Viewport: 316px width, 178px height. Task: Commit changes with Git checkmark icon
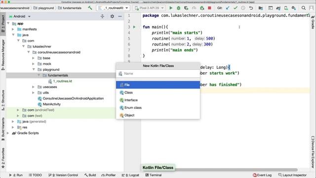point(235,8)
